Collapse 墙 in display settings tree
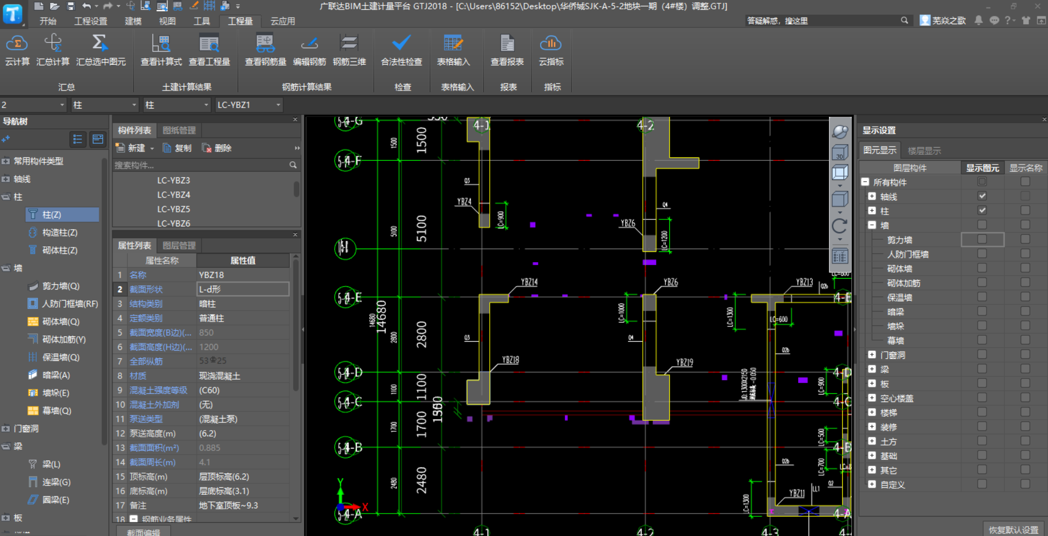Image resolution: width=1048 pixels, height=536 pixels. (x=872, y=225)
